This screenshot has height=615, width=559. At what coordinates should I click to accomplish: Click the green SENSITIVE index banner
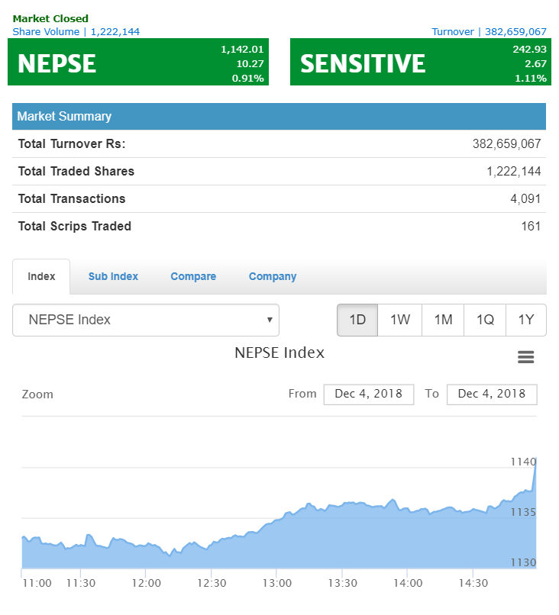pyautogui.click(x=421, y=62)
